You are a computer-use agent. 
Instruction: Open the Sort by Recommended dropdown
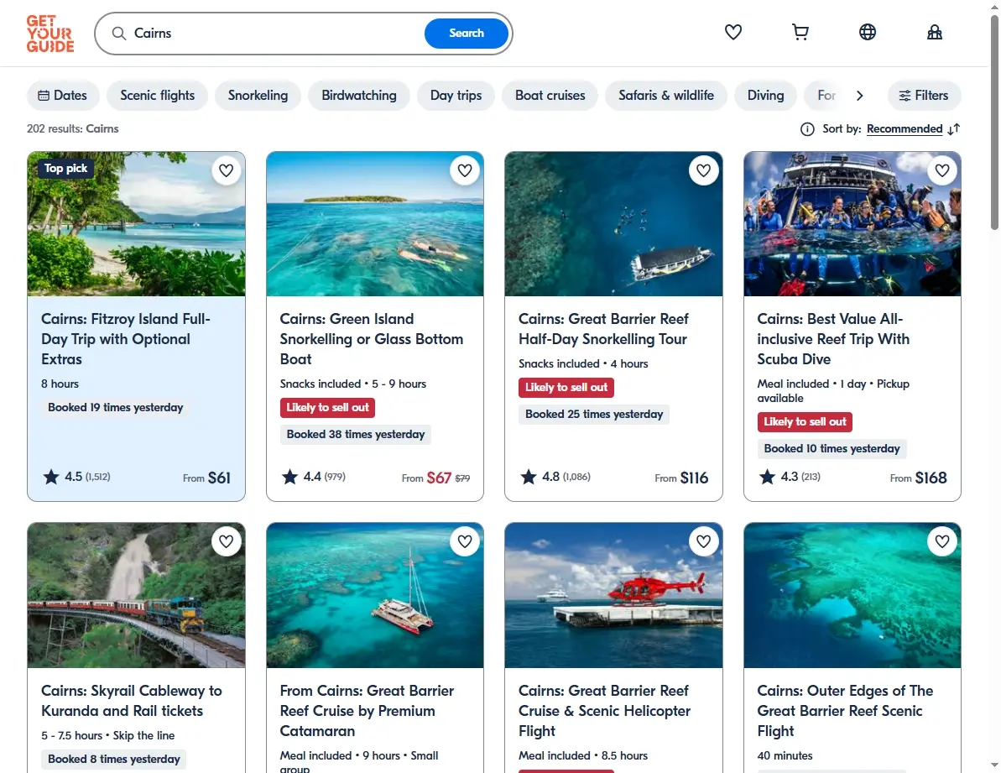point(904,129)
